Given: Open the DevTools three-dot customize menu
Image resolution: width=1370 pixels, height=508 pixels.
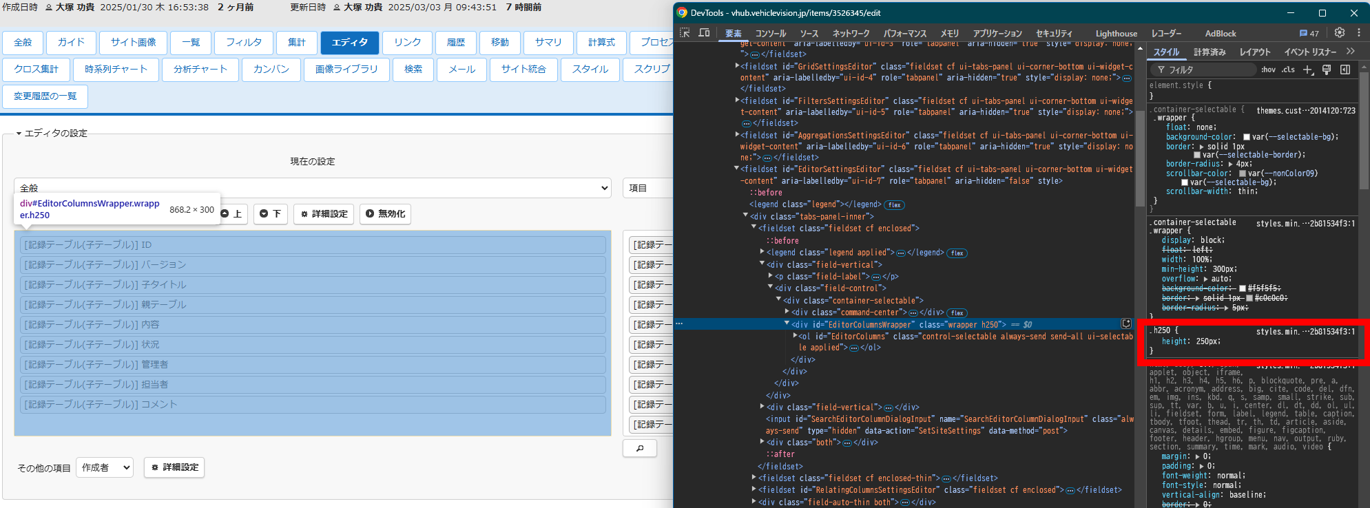Looking at the screenshot, I should point(1358,32).
